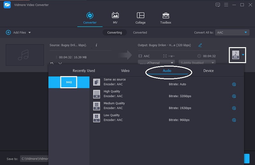255x165 pixels.
Task: Expand the Convert All to AAC dropdown
Action: [232, 32]
